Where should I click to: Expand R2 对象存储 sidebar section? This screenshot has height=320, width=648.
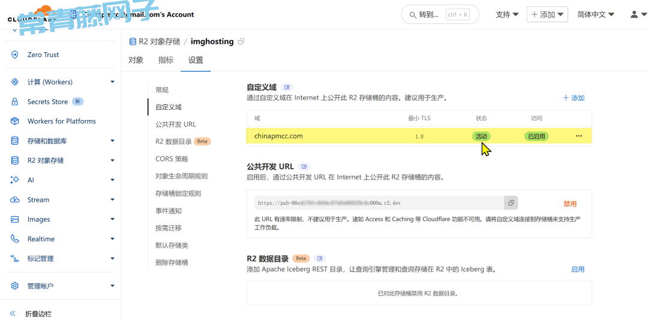click(x=112, y=160)
